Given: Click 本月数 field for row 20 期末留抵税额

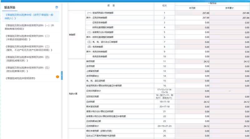Looking at the screenshot, I should coord(192,107).
